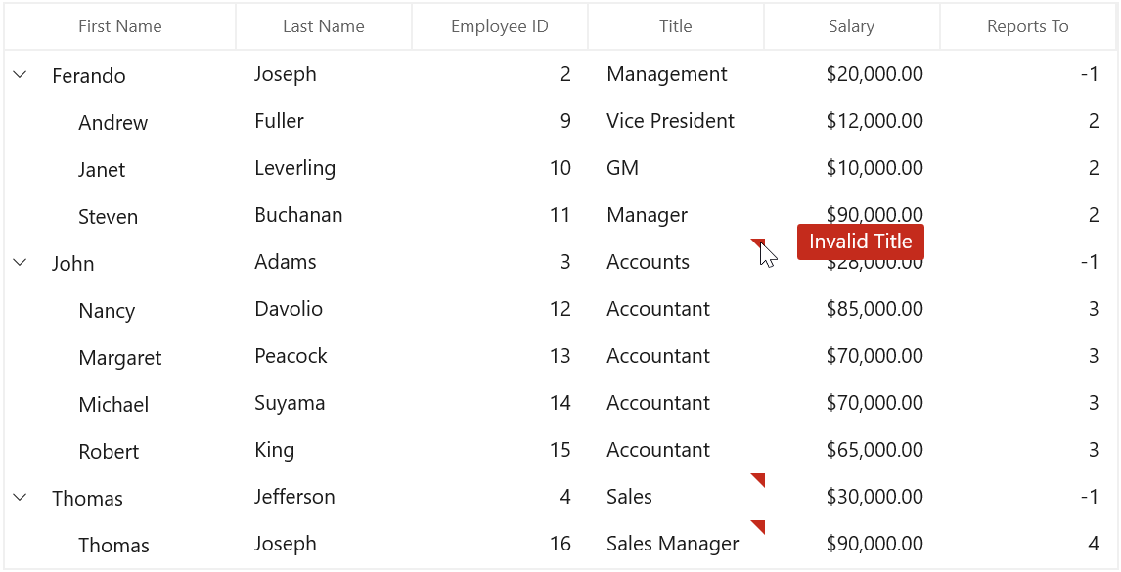Sort by Reports To column header
Screen dimensions: 1121x572
1028,26
